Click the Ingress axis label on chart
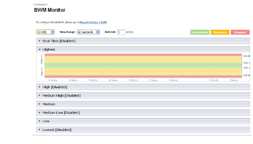This screenshot has width=253, height=144. 42,59
